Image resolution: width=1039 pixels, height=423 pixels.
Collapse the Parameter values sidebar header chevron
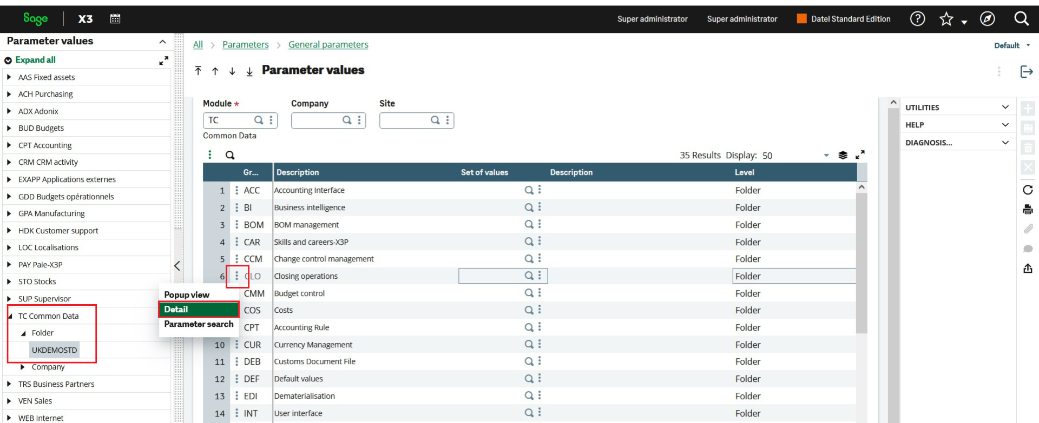(x=162, y=42)
